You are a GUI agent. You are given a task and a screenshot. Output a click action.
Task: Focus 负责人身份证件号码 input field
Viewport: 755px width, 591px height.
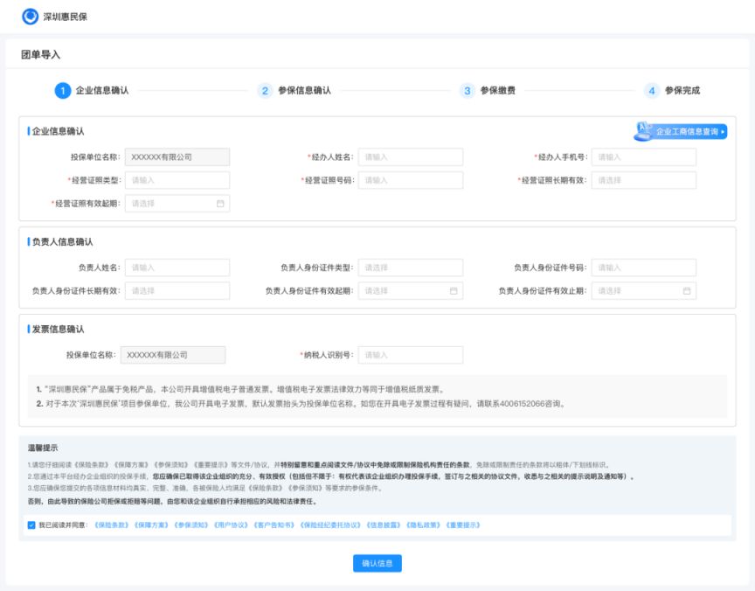[644, 268]
